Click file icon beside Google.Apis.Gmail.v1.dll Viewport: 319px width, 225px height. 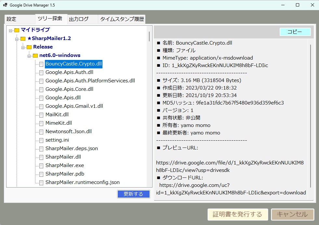coord(41,106)
